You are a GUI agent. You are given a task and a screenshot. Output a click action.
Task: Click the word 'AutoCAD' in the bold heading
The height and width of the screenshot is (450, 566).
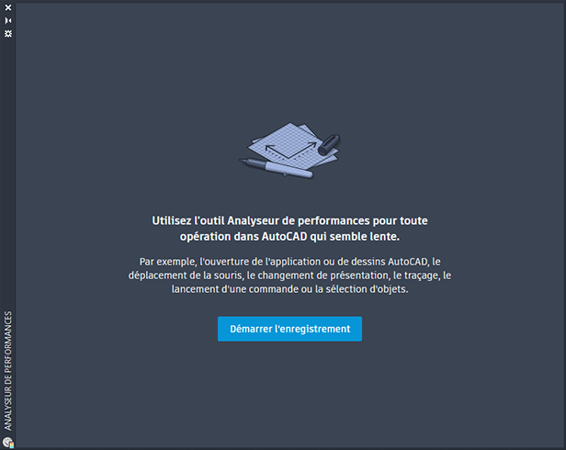(285, 236)
